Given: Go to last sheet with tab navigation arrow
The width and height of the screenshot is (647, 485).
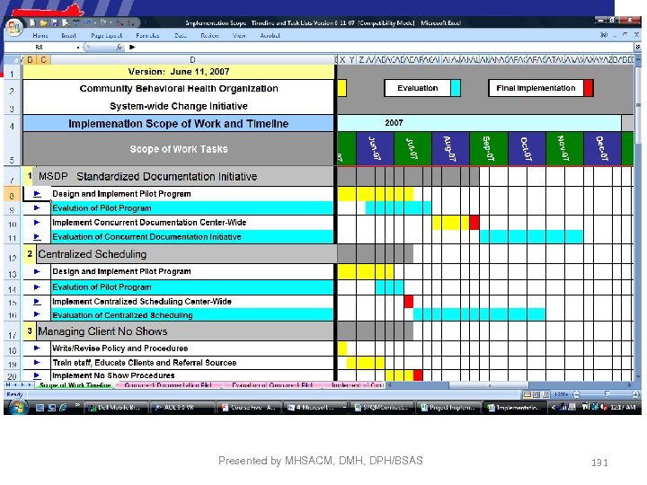Looking at the screenshot, I should (30, 384).
